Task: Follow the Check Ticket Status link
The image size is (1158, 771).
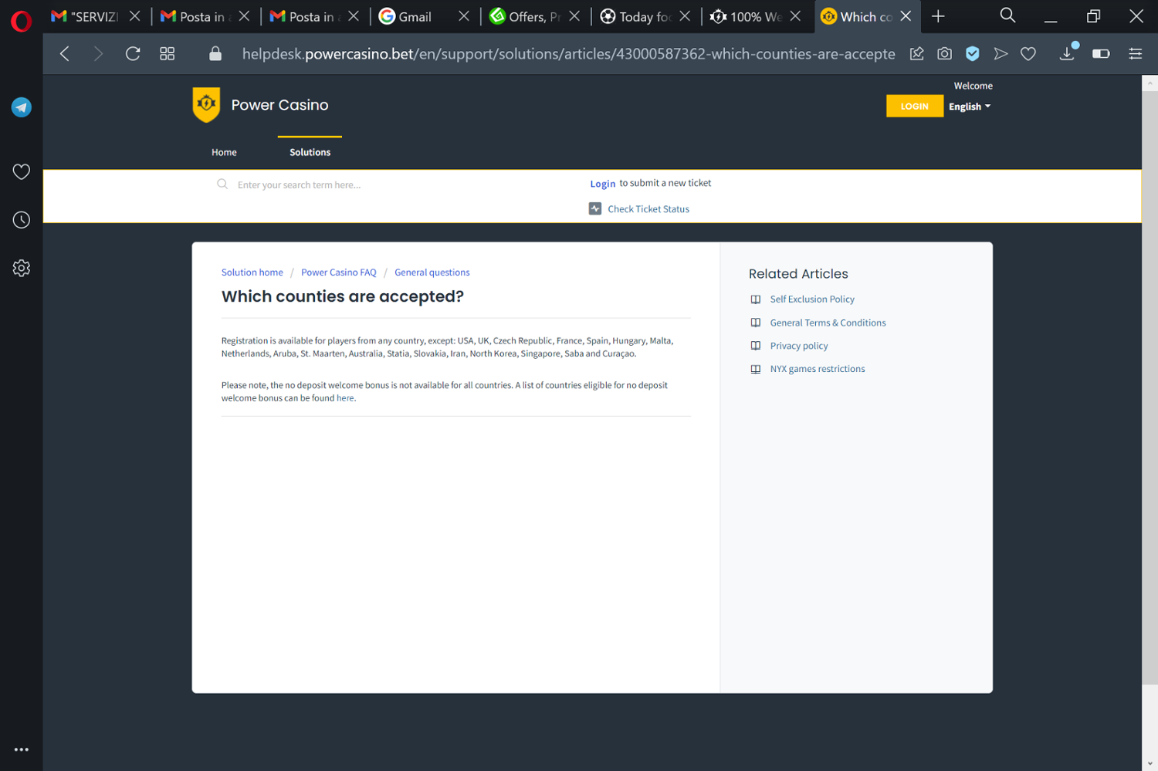Action: point(648,209)
